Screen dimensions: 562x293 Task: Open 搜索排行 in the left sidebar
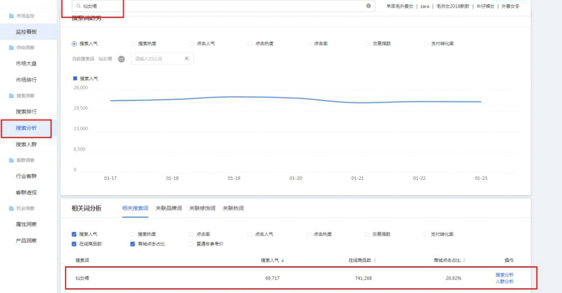click(x=26, y=111)
